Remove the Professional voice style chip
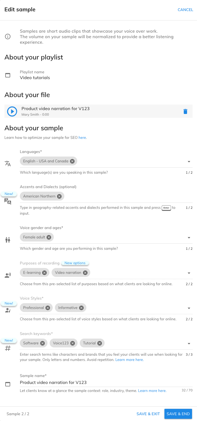The width and height of the screenshot is (197, 421). tap(48, 308)
